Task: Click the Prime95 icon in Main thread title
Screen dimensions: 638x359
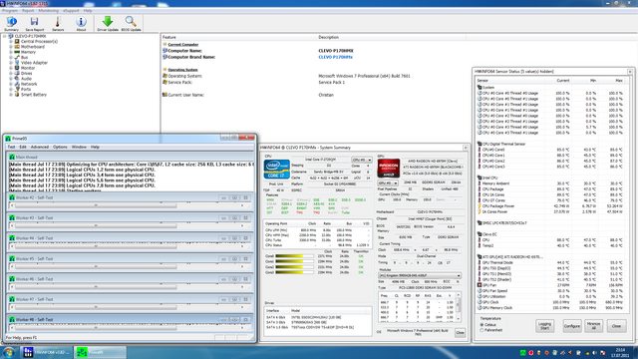Action: (12, 157)
